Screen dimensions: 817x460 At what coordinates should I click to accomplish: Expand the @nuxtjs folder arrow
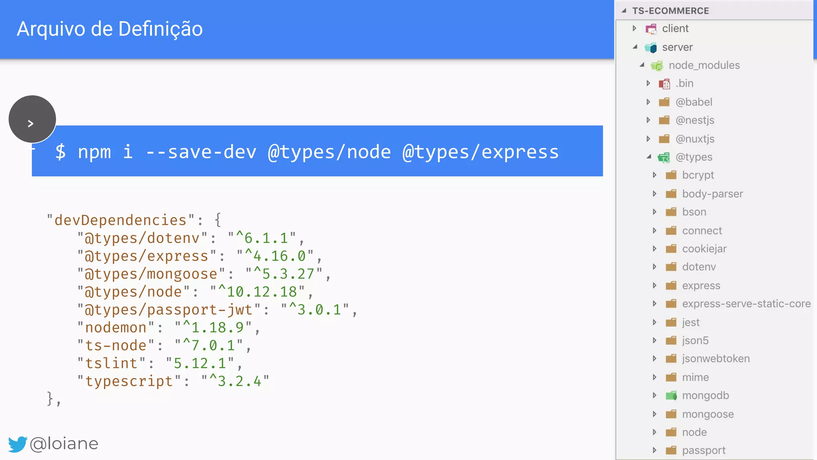click(x=649, y=139)
